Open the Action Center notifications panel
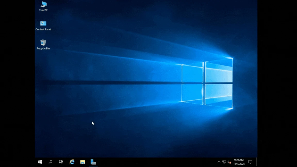 coord(250,162)
